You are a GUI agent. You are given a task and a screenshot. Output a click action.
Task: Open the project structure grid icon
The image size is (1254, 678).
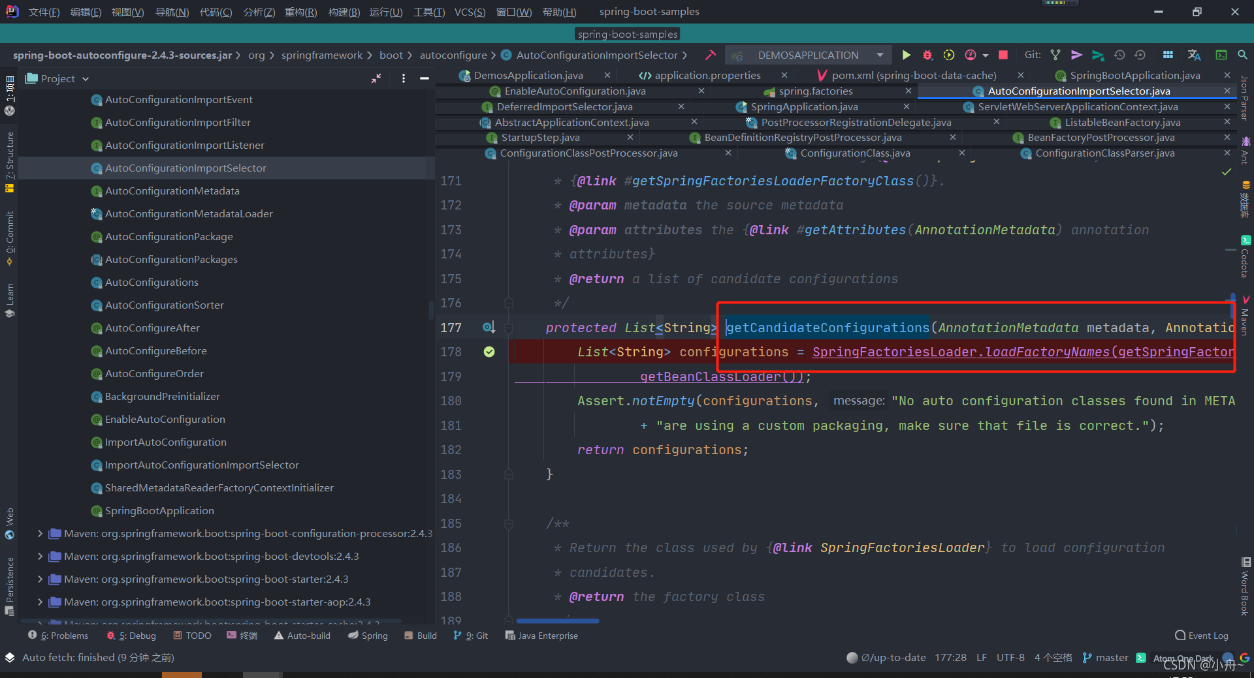coord(1168,55)
